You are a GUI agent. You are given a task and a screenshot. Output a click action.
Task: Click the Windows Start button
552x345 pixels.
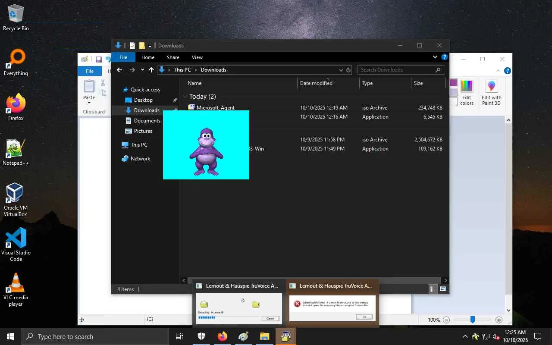[10, 336]
